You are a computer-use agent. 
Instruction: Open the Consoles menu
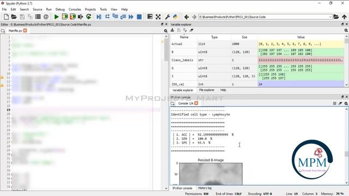(x=75, y=9)
